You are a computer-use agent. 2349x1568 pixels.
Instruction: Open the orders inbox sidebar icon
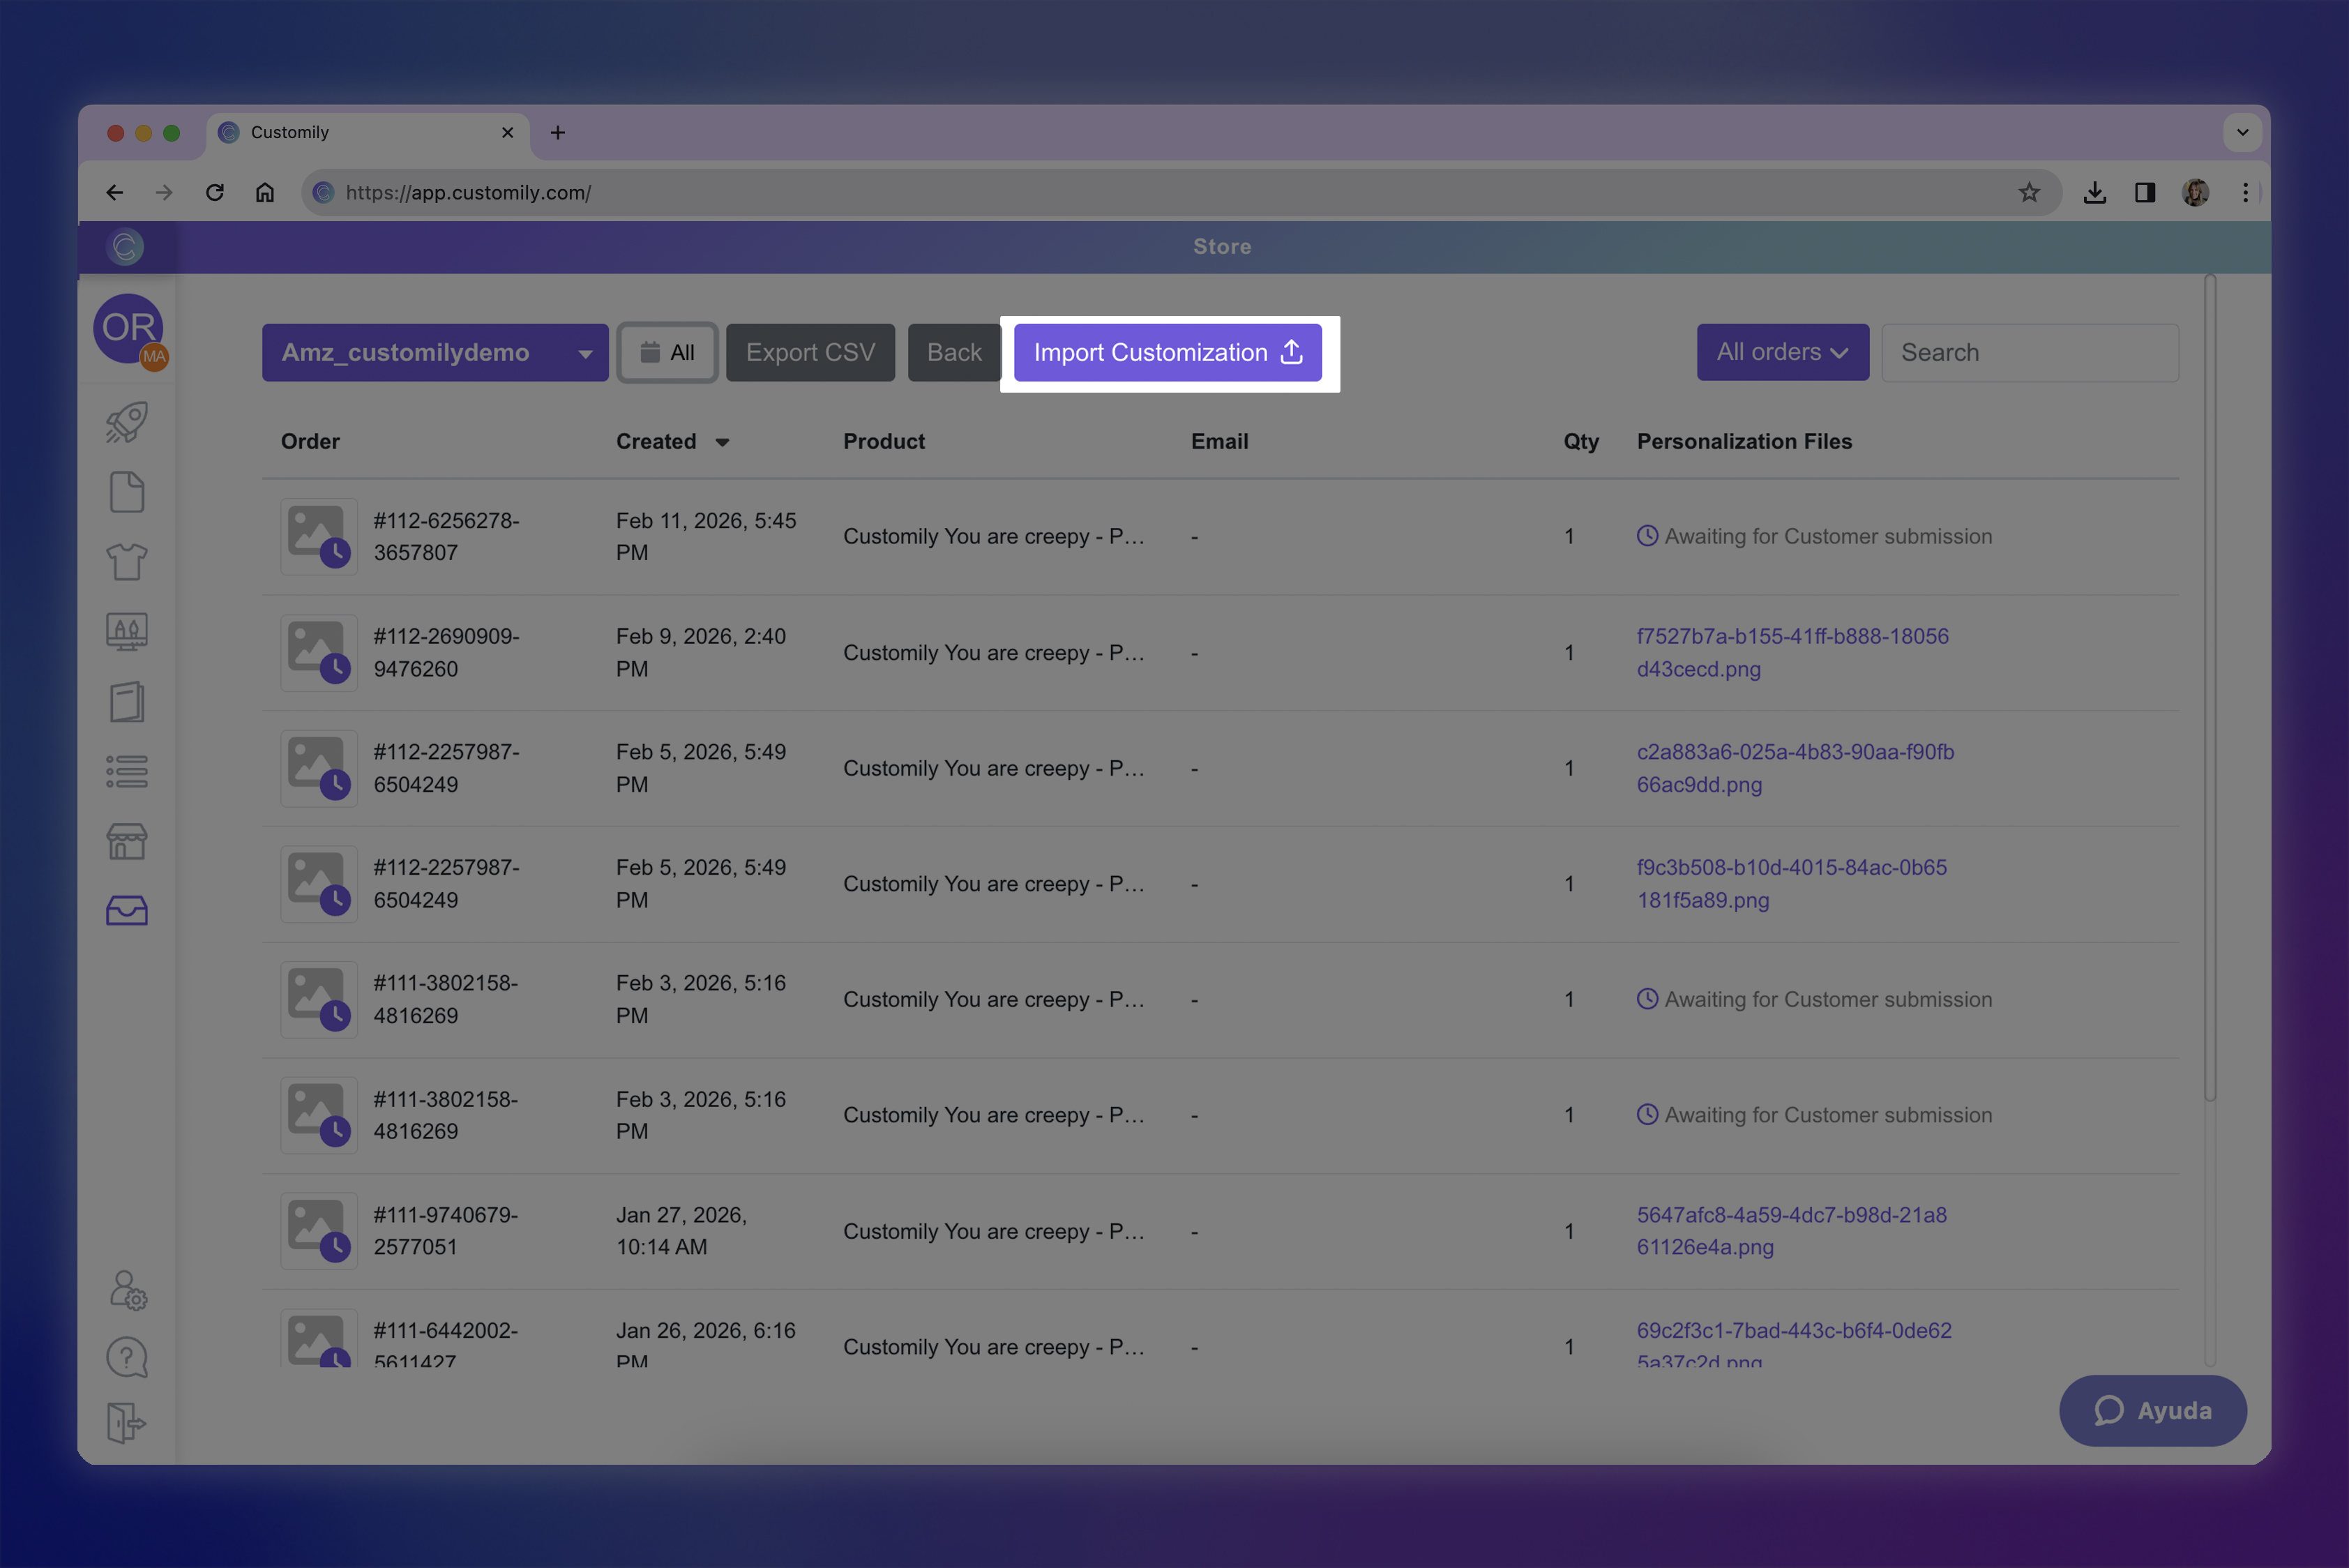pos(127,910)
